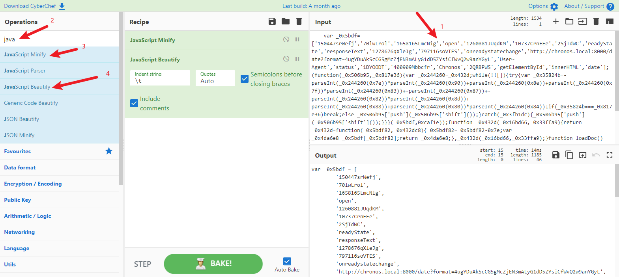Expand the Utils category

point(59,264)
